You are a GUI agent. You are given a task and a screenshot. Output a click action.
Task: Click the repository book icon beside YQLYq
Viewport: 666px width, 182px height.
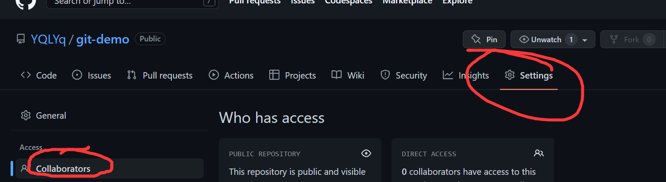[x=21, y=39]
